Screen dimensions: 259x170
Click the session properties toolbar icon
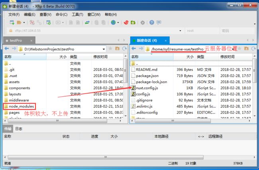coord(48,22)
